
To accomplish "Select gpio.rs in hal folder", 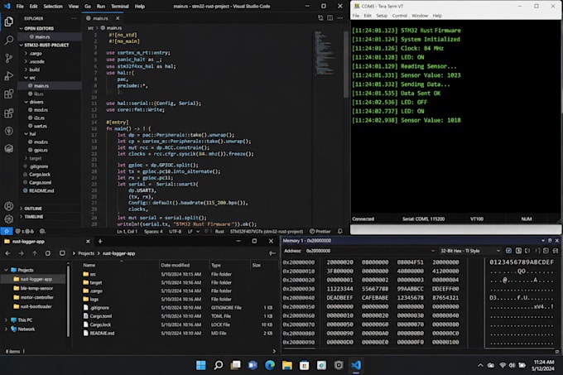I will (x=41, y=150).
